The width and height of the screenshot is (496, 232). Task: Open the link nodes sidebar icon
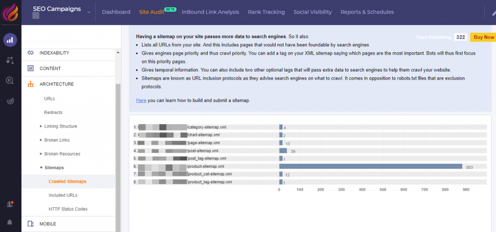pos(10,60)
